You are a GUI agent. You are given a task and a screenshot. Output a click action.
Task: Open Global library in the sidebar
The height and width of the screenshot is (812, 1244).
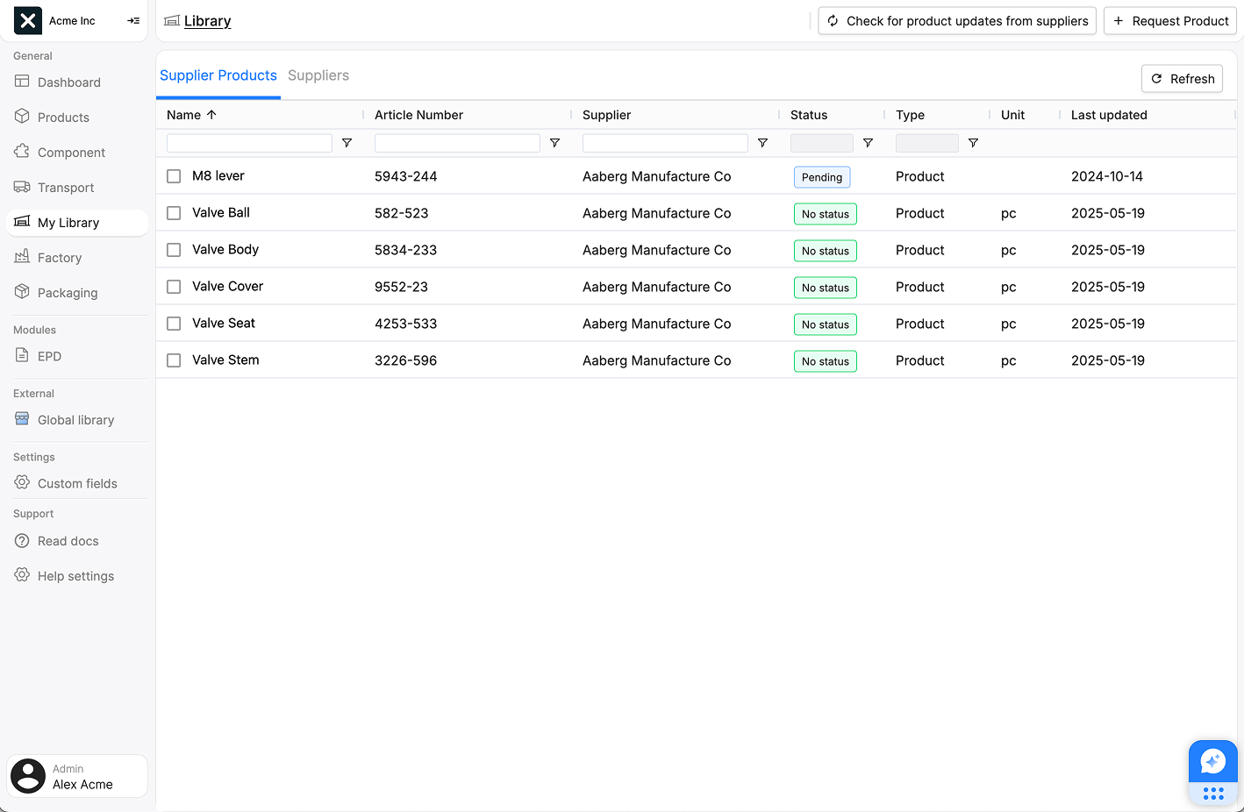tap(75, 420)
